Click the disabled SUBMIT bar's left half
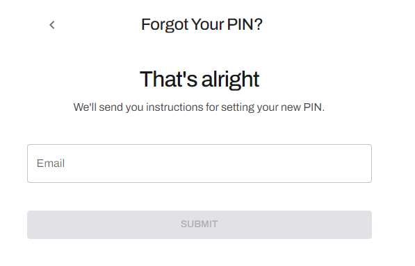This screenshot has height=266, width=415. coord(113,224)
